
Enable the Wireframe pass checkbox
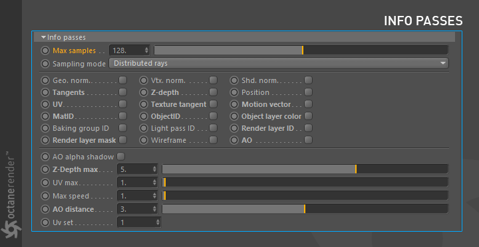(214, 140)
